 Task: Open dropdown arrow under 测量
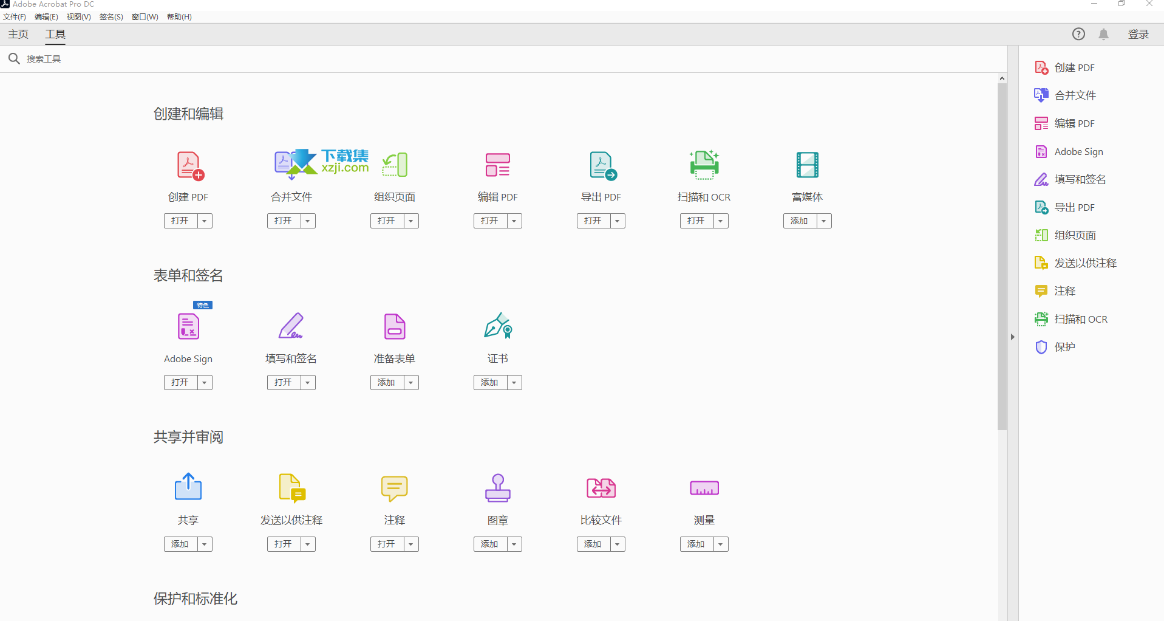tap(721, 544)
